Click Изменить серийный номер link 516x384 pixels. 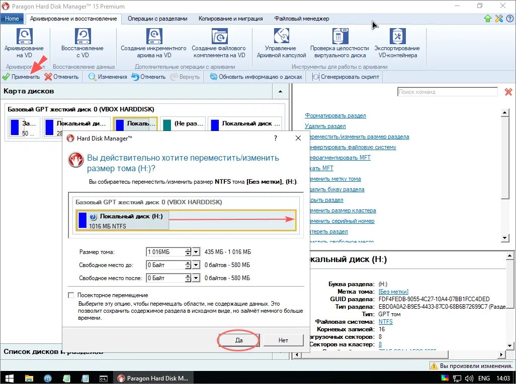click(x=342, y=221)
